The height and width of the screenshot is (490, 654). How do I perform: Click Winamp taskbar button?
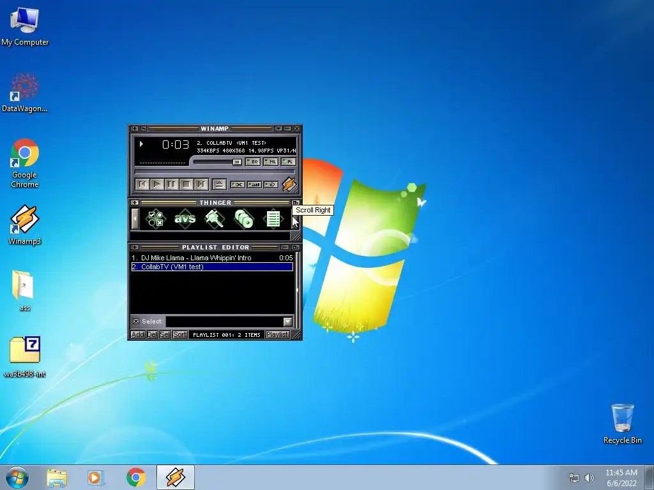176,477
